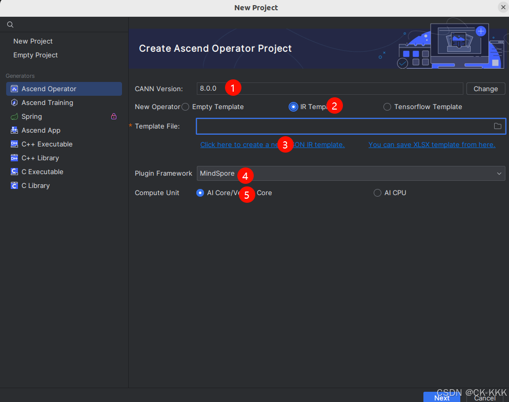Screen dimensions: 509x402
Task: Click the search magnifier icon
Action: pos(10,25)
